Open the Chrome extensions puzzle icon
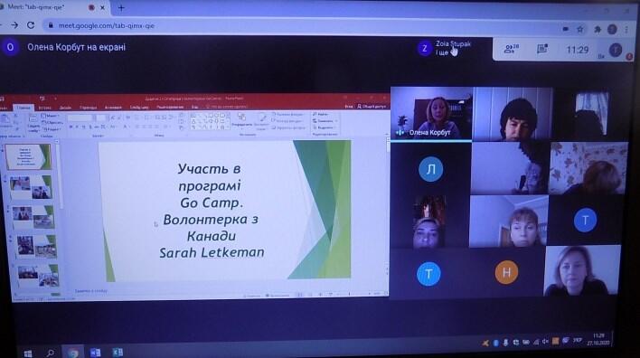Image resolution: width=640 pixels, height=358 pixels. point(598,30)
